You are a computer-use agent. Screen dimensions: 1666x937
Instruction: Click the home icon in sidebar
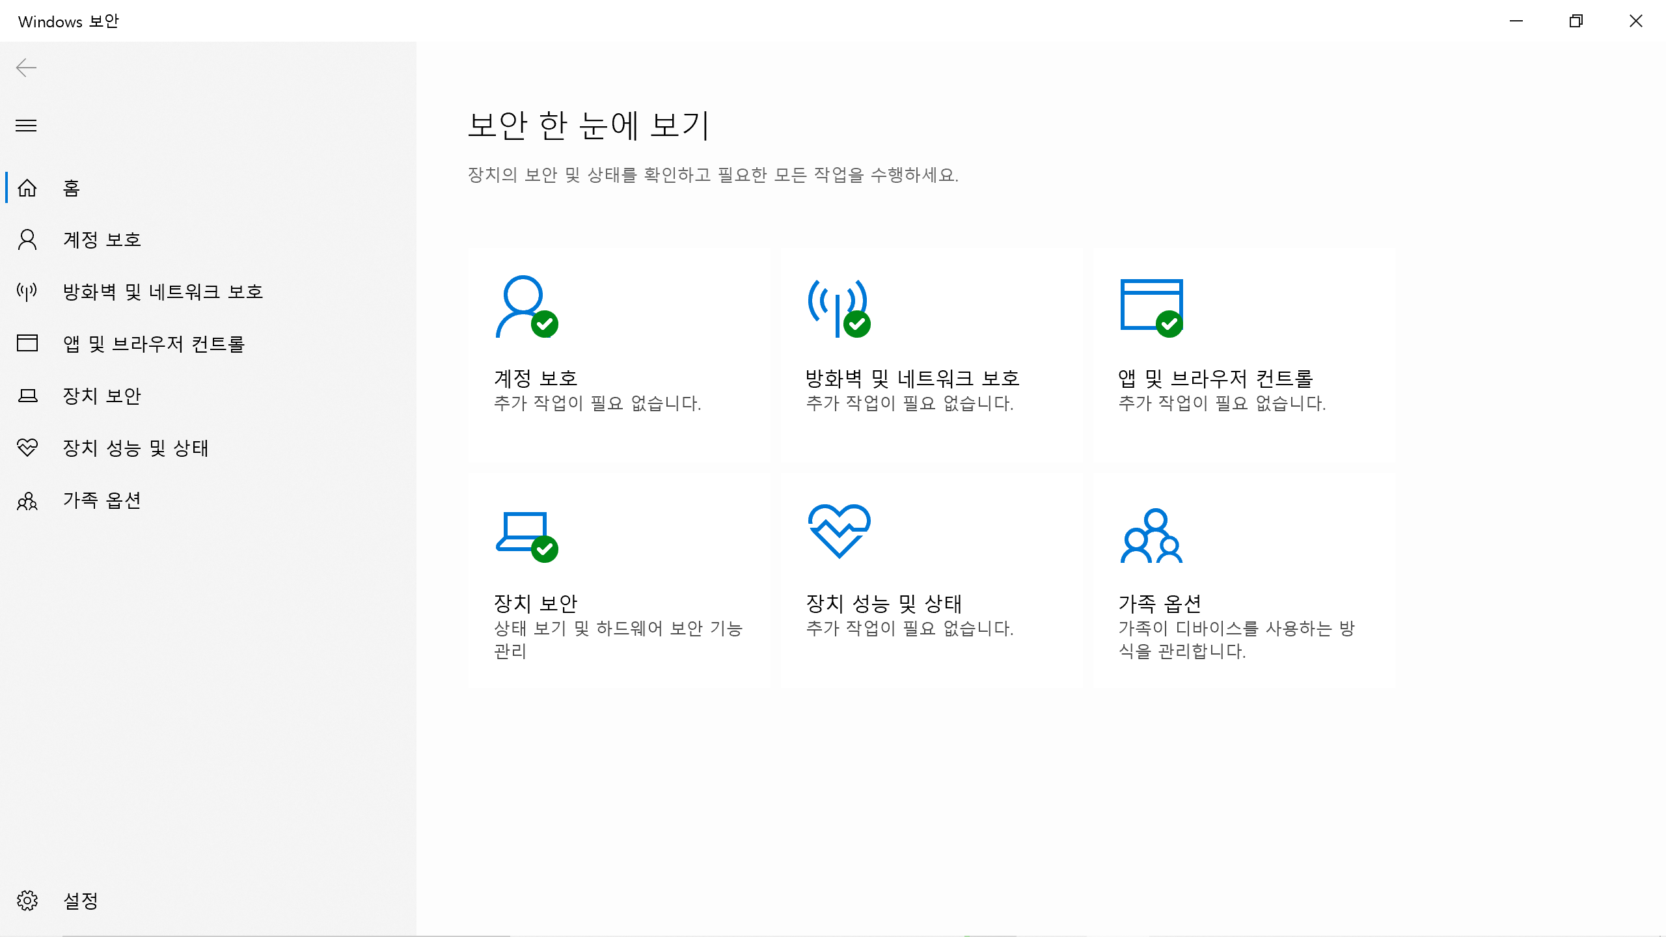(x=27, y=188)
